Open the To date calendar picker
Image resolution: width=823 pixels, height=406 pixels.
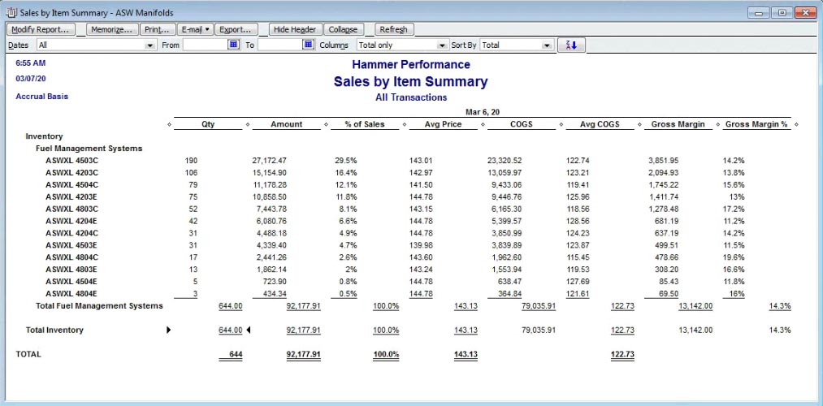308,45
